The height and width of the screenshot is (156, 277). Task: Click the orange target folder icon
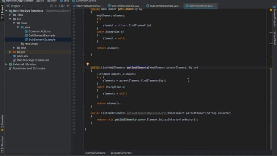point(14,52)
